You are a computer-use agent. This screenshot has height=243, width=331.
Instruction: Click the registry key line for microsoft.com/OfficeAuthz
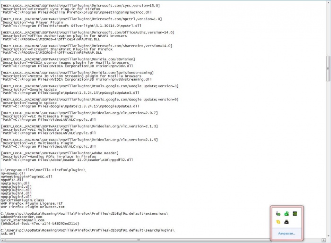pyautogui.click(x=87, y=33)
